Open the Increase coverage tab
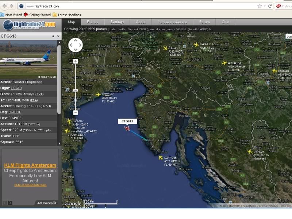 [172, 22]
